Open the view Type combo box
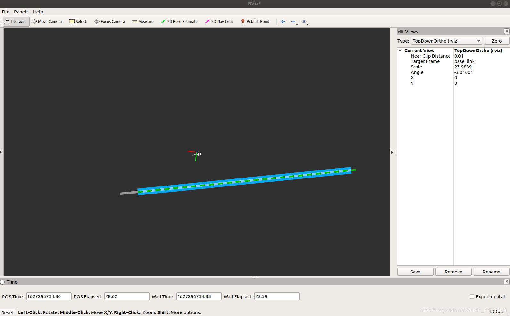This screenshot has width=510, height=316. [x=446, y=41]
